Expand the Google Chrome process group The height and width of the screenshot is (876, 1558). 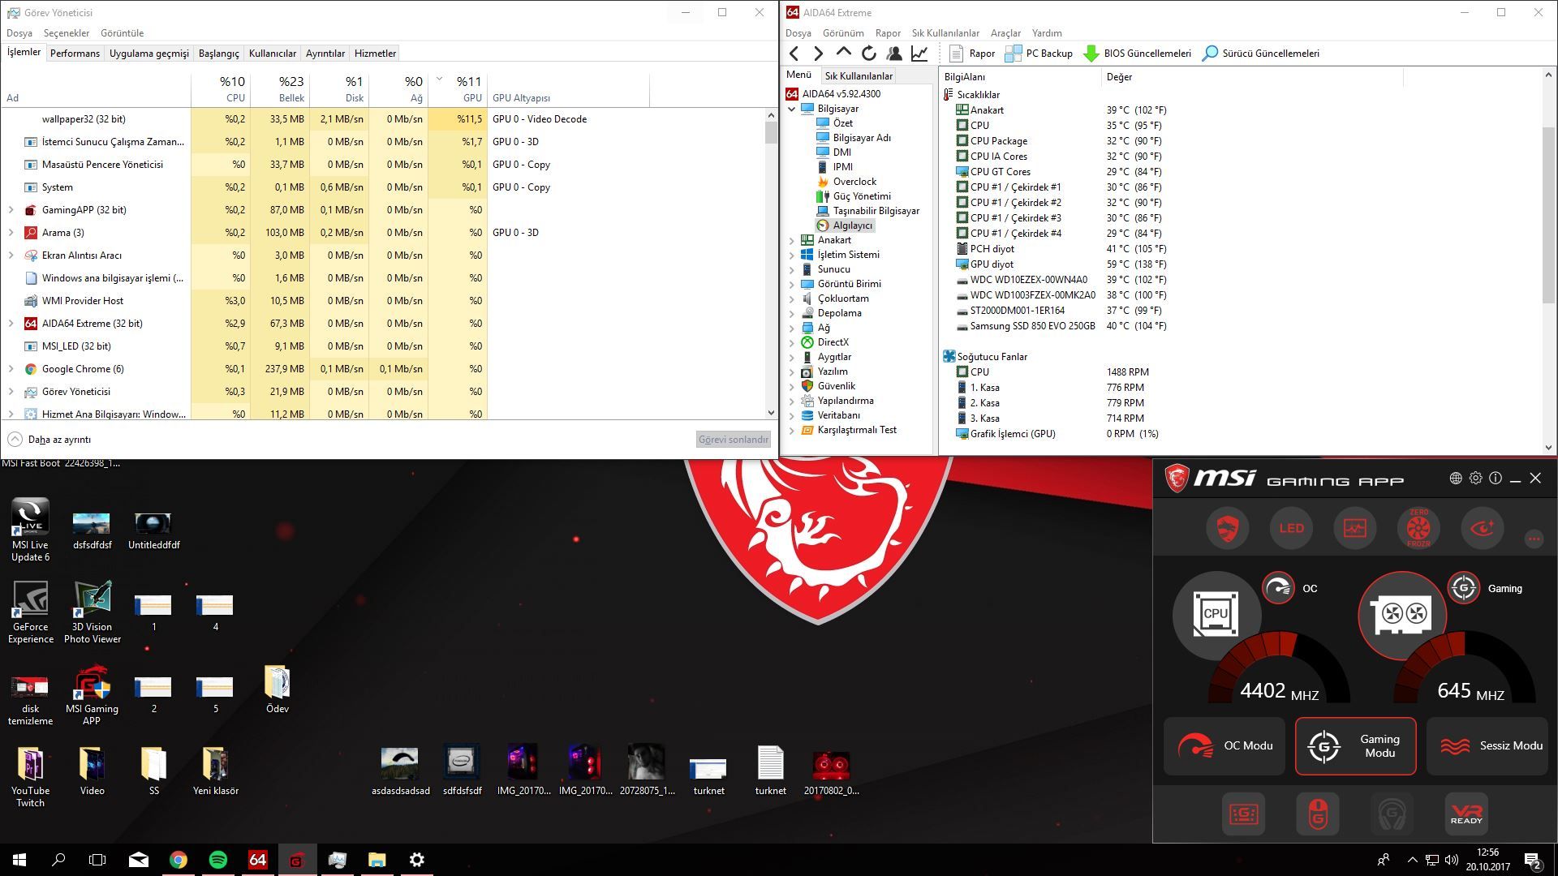(x=11, y=369)
